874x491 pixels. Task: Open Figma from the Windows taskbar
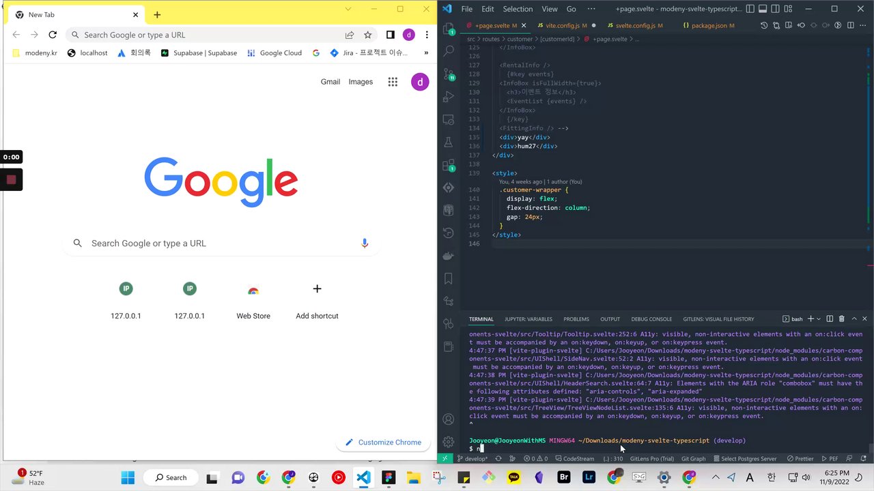(x=389, y=477)
